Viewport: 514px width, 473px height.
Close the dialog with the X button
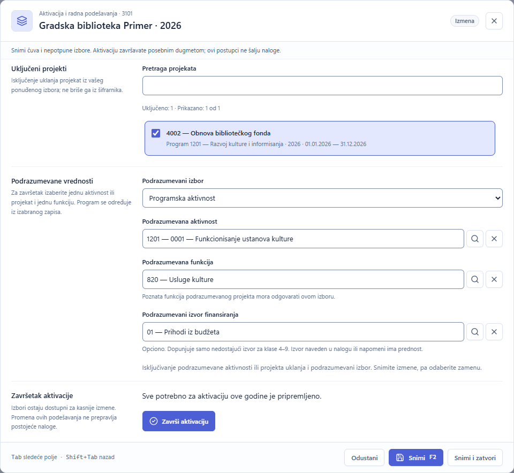click(494, 21)
